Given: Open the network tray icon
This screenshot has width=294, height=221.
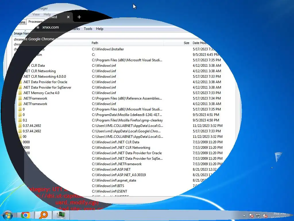Looking at the screenshot, I should pyautogui.click(x=258, y=216).
